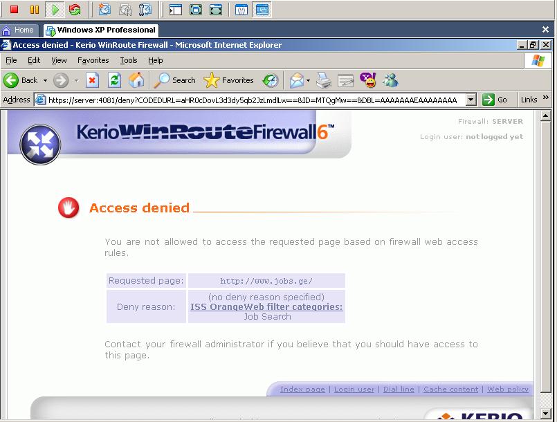
Task: Click the green VM Play button
Action: click(55, 10)
